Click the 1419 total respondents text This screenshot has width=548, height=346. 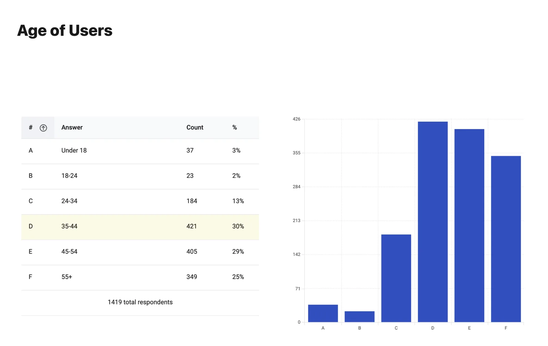point(140,302)
